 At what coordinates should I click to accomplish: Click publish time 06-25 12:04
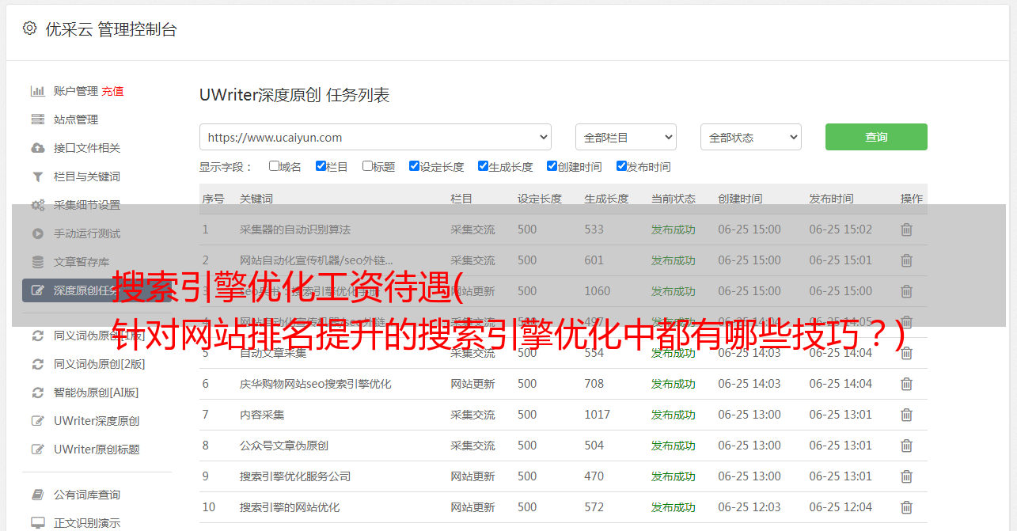pyautogui.click(x=841, y=507)
